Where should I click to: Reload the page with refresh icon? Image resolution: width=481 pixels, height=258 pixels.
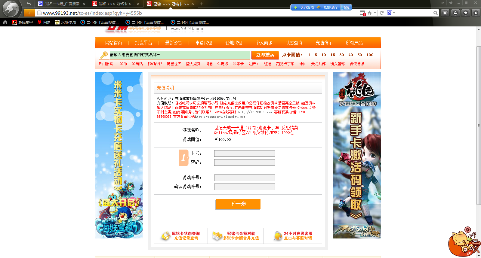(382, 13)
